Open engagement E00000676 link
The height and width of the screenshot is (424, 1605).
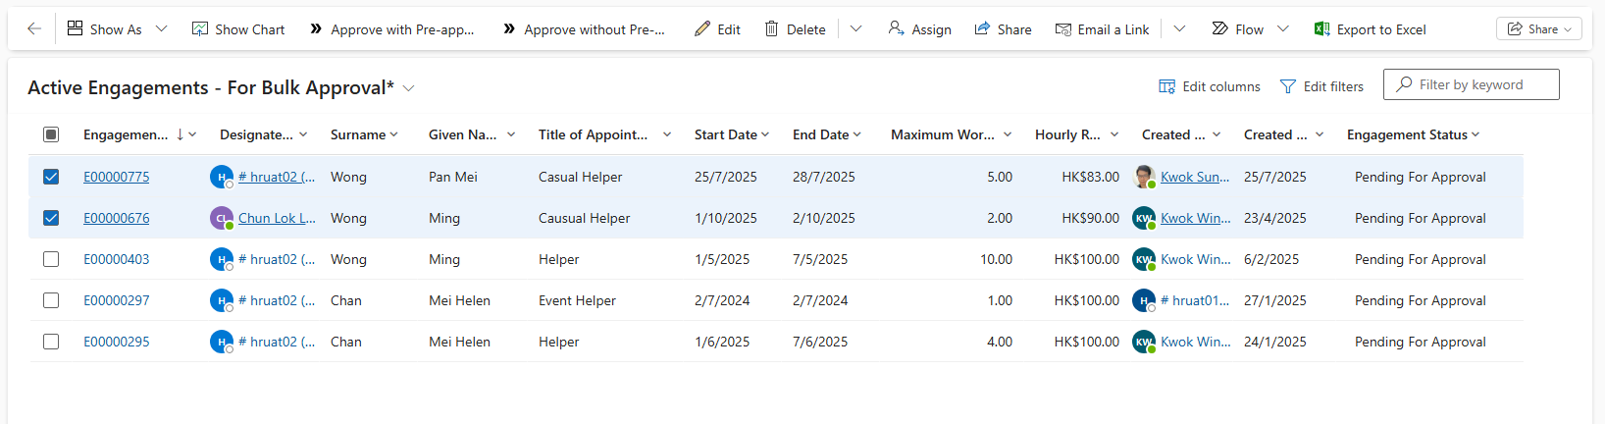[117, 218]
